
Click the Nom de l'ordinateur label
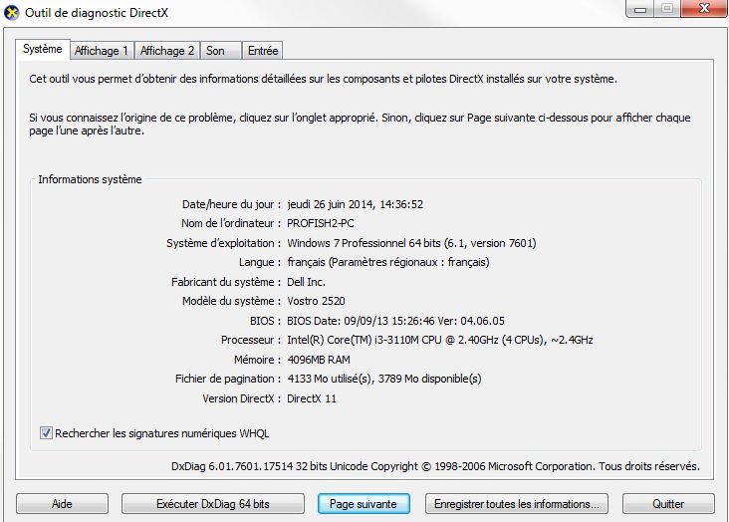click(231, 223)
